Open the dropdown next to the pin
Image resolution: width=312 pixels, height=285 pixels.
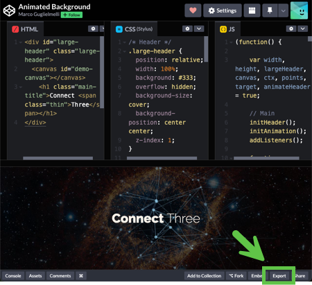(x=283, y=10)
